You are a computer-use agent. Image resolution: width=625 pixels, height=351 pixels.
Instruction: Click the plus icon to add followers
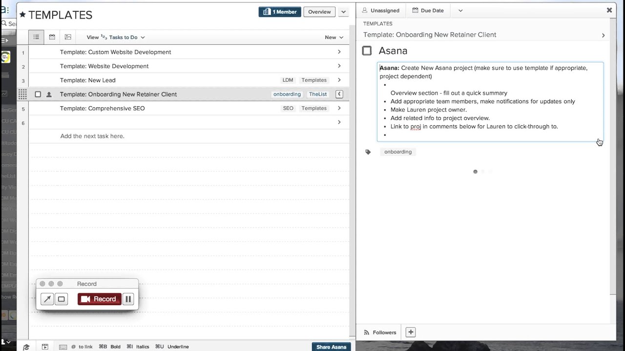[x=411, y=332]
